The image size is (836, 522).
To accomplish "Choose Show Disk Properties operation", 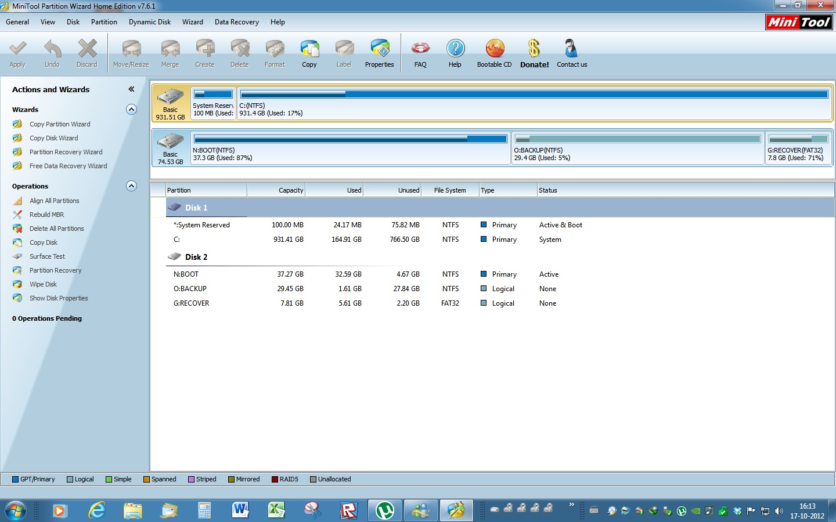I will pyautogui.click(x=59, y=298).
